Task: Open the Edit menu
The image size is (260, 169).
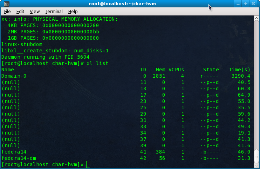Action: (20, 12)
